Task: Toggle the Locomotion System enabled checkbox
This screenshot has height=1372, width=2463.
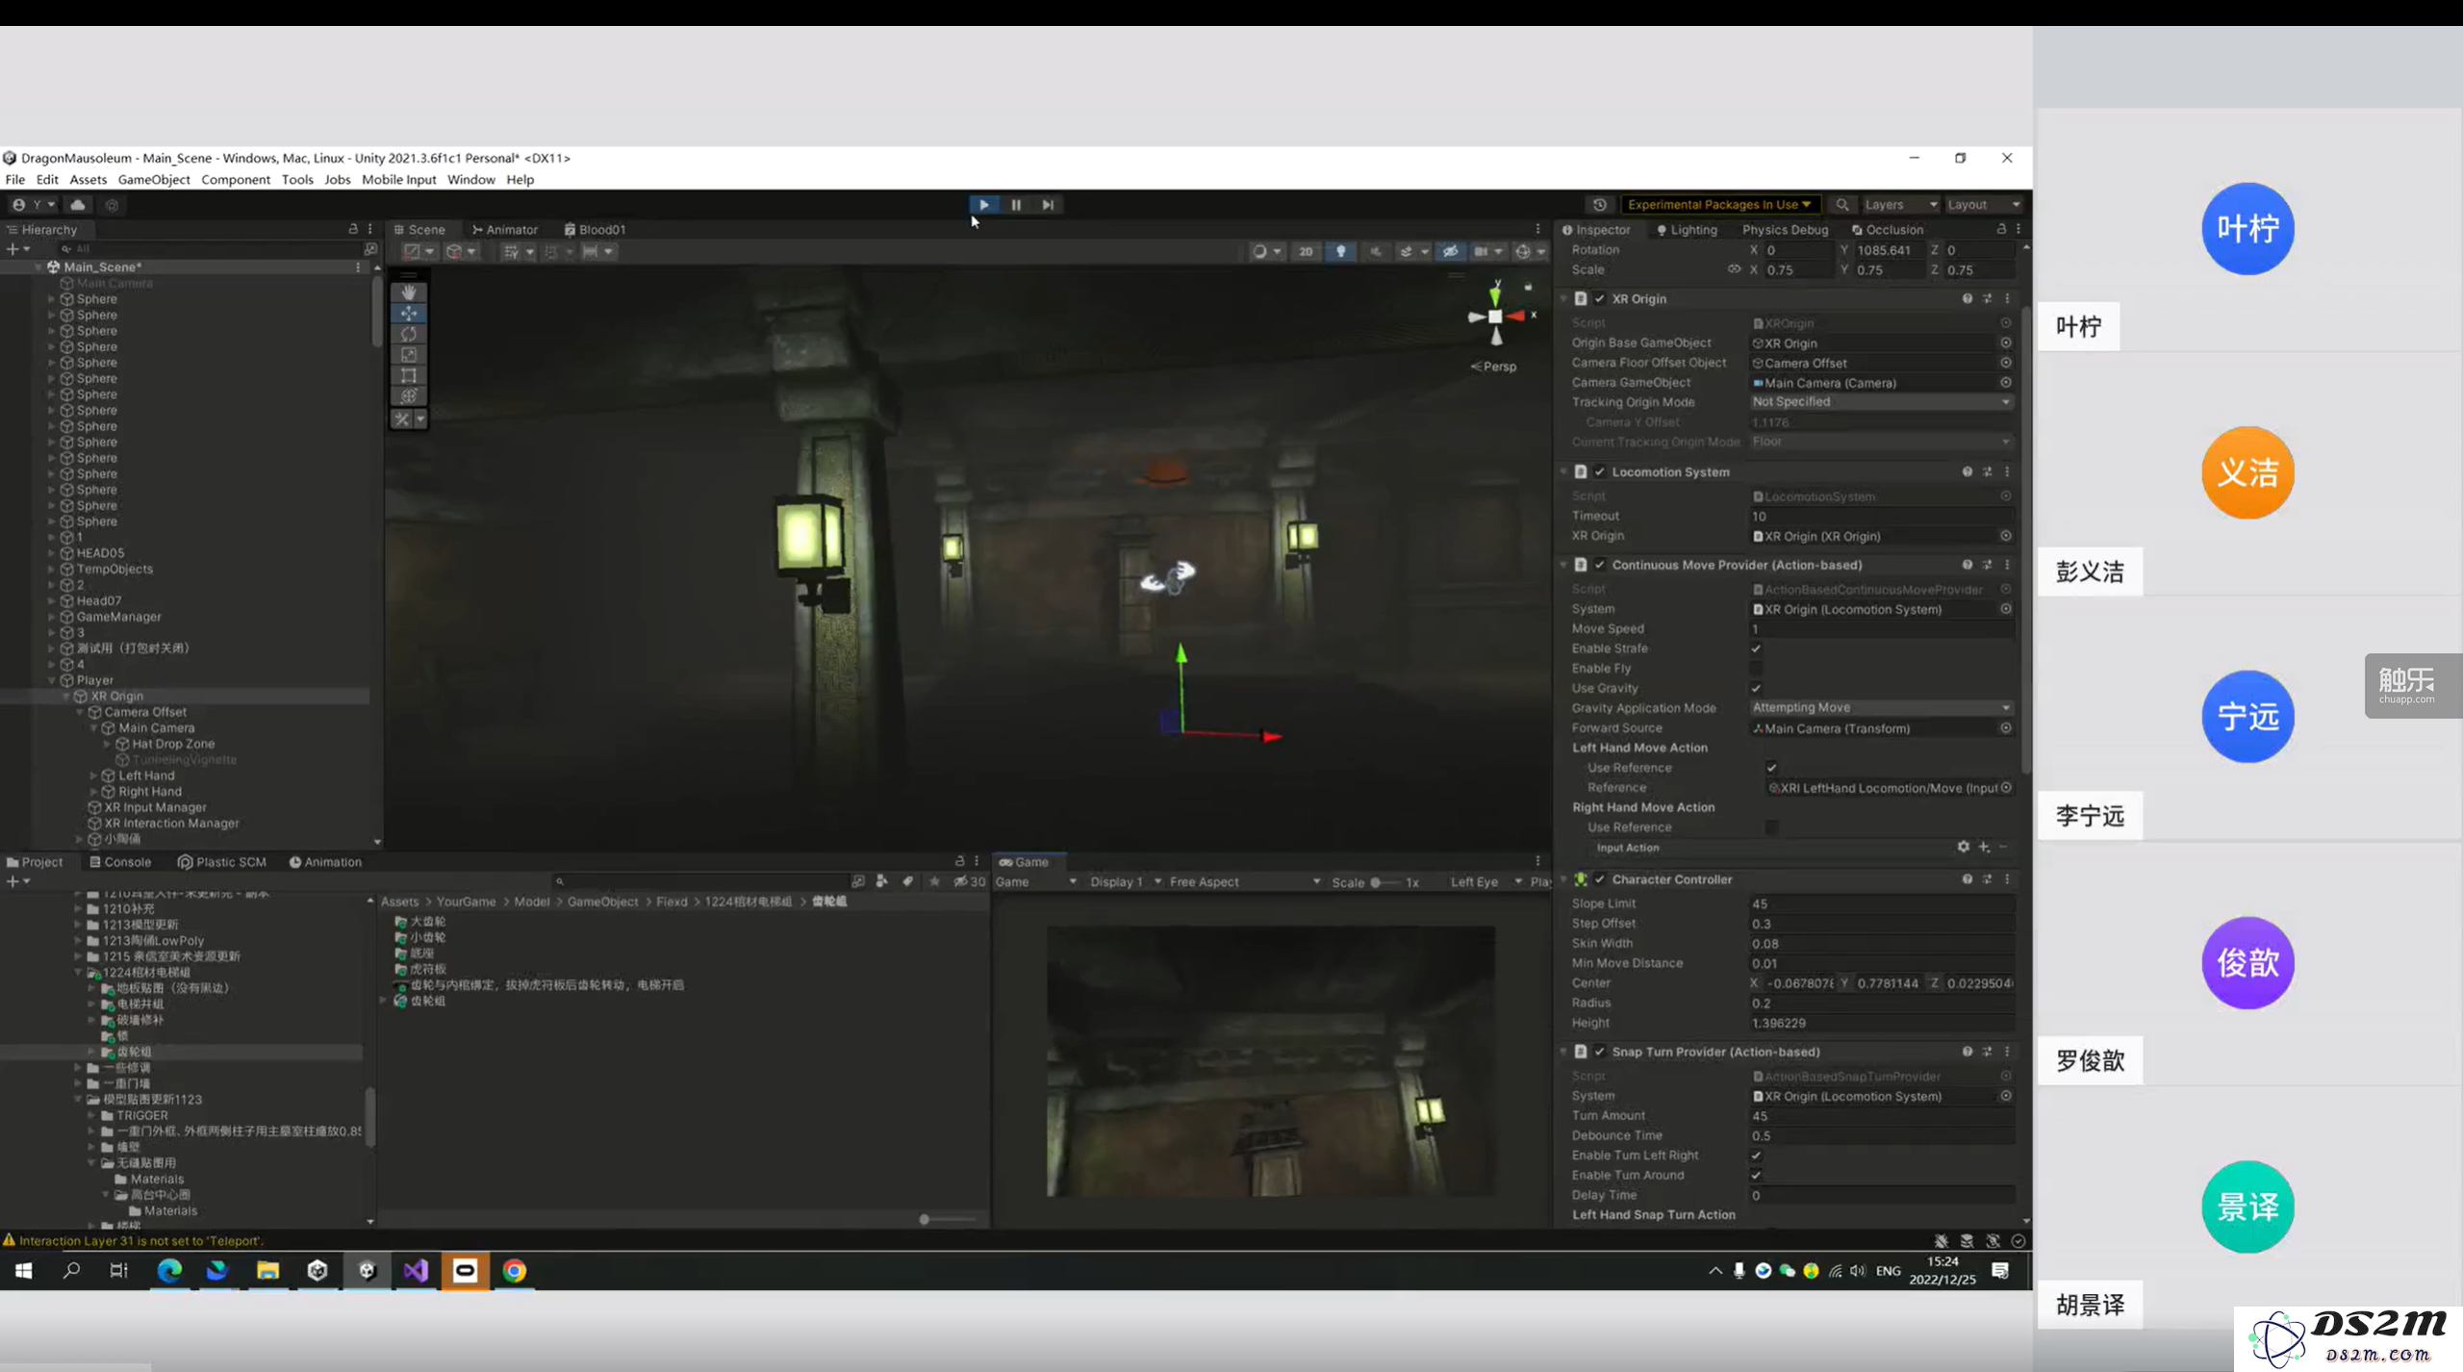Action: pos(1600,471)
